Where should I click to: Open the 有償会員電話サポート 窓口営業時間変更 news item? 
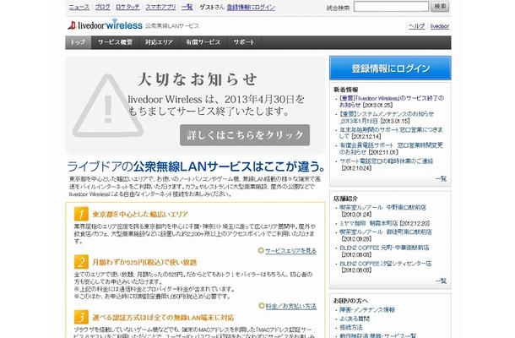(x=391, y=149)
